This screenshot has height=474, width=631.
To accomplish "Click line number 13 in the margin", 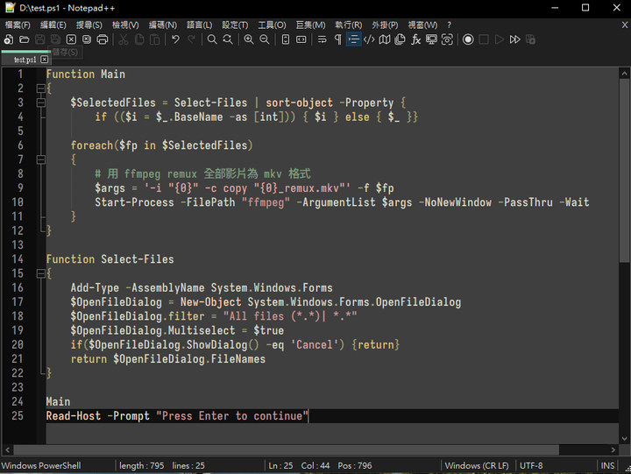I will (x=18, y=245).
